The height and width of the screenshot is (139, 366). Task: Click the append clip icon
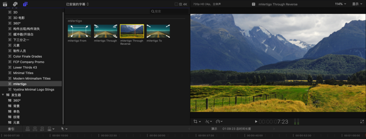click(42, 128)
